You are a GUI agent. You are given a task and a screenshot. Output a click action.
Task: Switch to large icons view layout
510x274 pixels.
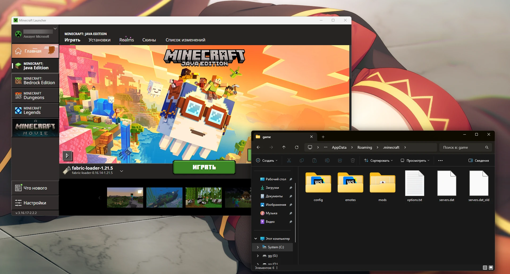coord(491,268)
